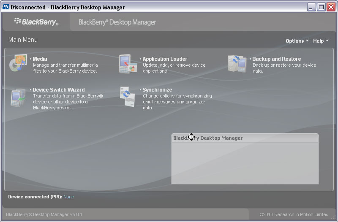Click the BlackBerry Desktop Manager header title
Viewport: 338px width, 222px height.
[x=117, y=22]
